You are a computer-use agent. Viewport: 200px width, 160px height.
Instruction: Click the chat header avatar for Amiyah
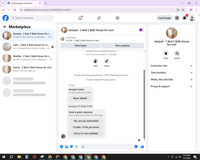[64, 30]
